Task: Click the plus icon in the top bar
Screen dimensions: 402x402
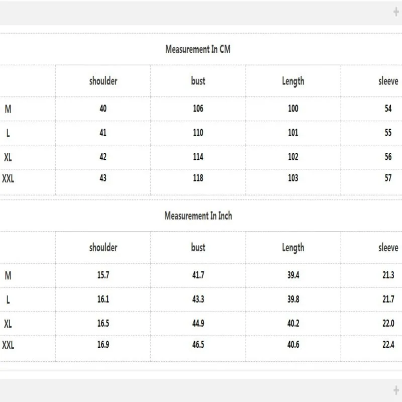Action: pos(396,13)
